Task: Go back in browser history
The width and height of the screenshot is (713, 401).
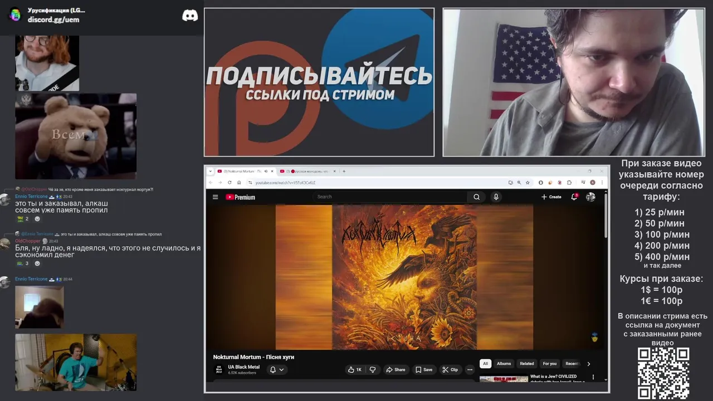Action: click(x=211, y=182)
